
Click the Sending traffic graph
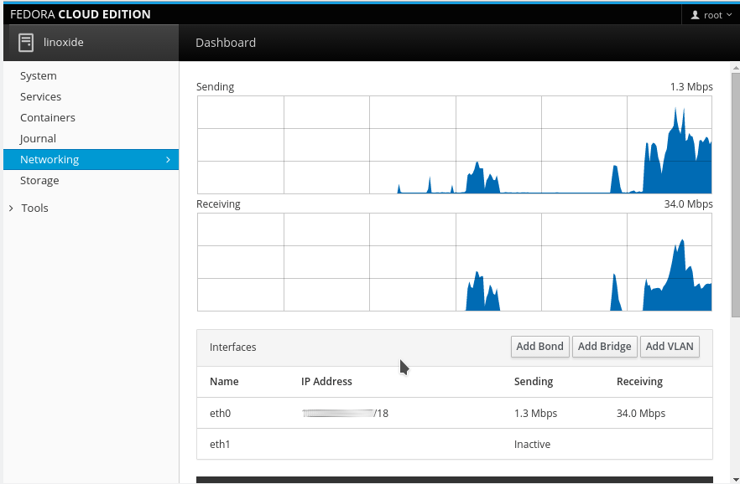click(455, 145)
